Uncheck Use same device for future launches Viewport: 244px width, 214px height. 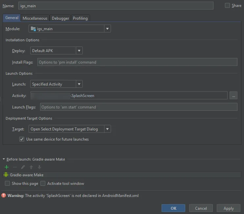point(22,139)
